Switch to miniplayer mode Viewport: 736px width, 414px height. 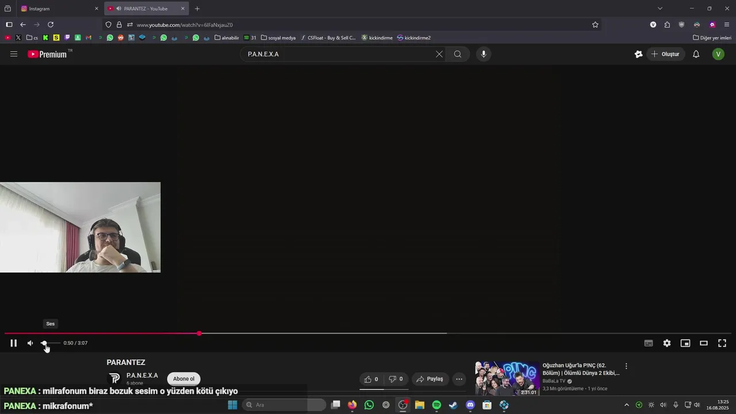[x=685, y=343]
